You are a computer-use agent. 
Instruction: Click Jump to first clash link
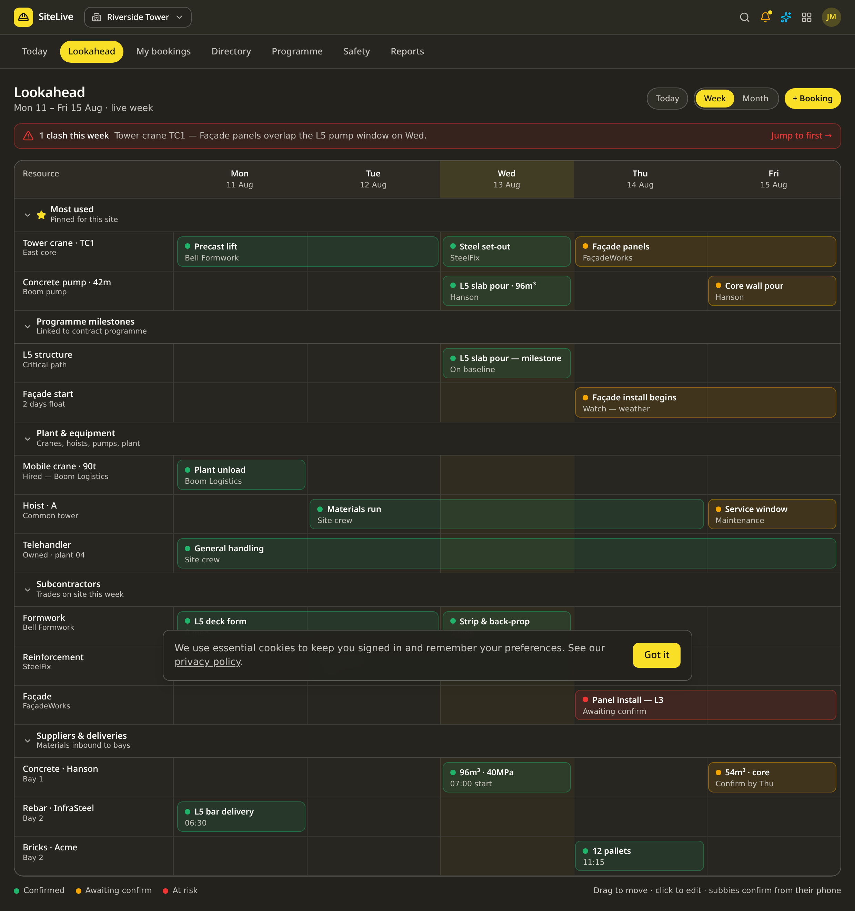(801, 136)
